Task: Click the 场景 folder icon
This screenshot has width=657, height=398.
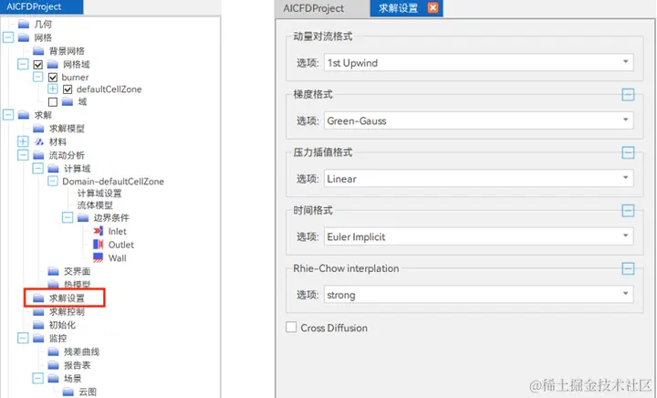Action: click(x=53, y=378)
